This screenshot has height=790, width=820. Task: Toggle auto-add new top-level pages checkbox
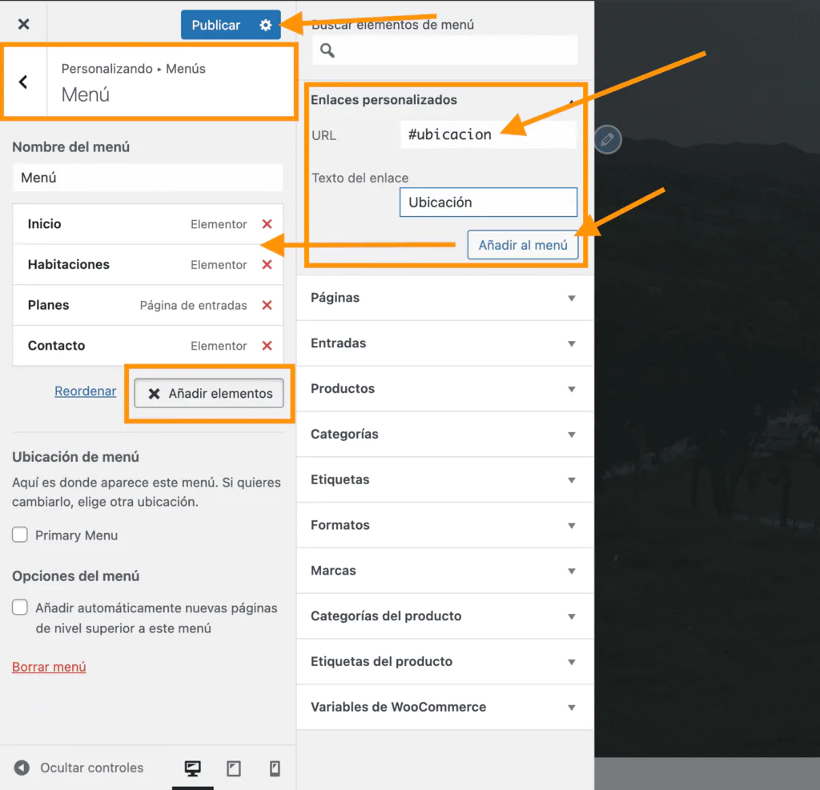(x=20, y=608)
